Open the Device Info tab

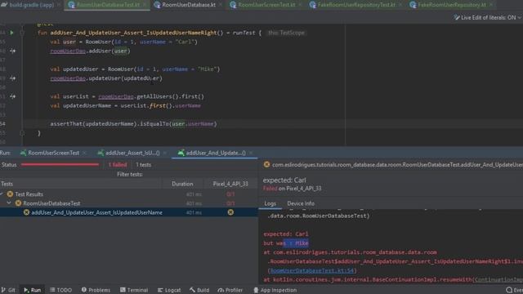(301, 203)
